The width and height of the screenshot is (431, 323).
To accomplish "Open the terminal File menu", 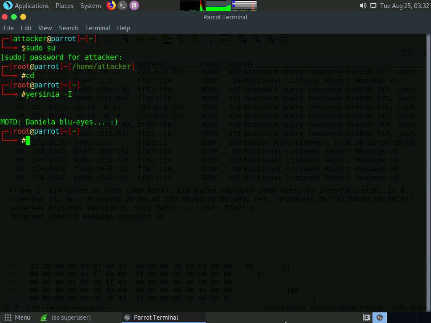I will pyautogui.click(x=8, y=28).
